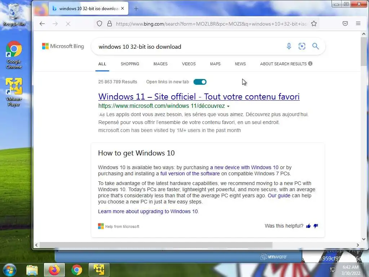Click the Microsoft Bing logo
This screenshot has height=277, width=369.
coord(63,46)
